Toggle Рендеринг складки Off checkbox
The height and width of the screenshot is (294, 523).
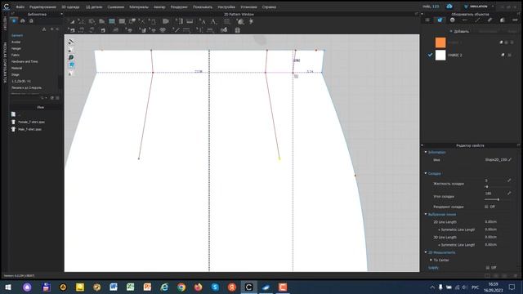[x=486, y=207]
